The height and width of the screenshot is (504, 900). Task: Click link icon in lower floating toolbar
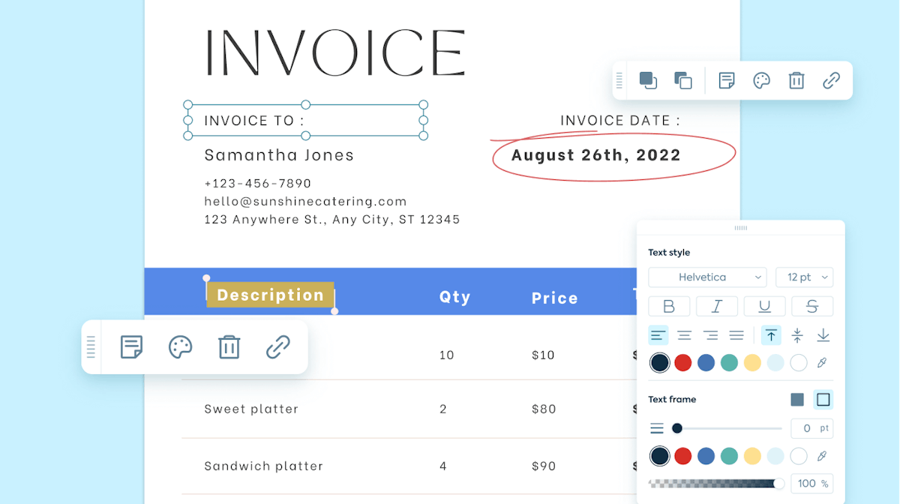pos(278,347)
